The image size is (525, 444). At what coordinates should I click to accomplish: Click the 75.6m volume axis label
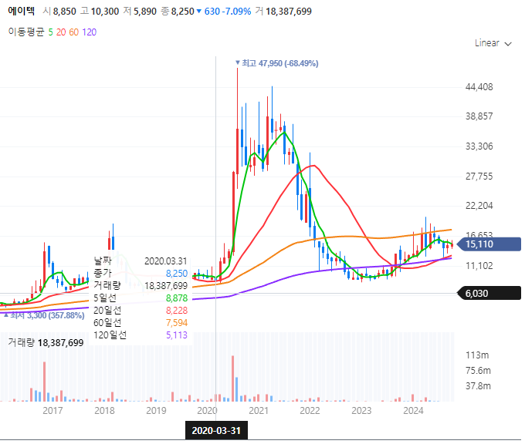point(478,371)
